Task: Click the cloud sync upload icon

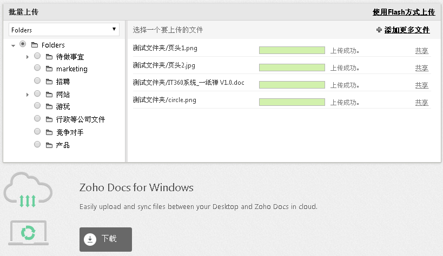Action: click(x=28, y=191)
